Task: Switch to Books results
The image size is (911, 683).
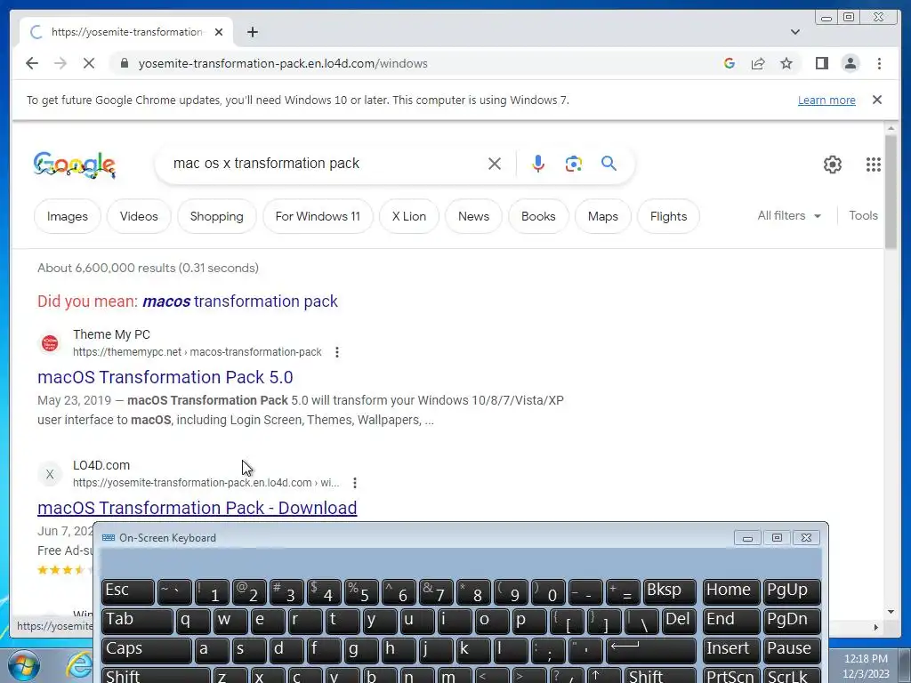Action: [x=538, y=216]
